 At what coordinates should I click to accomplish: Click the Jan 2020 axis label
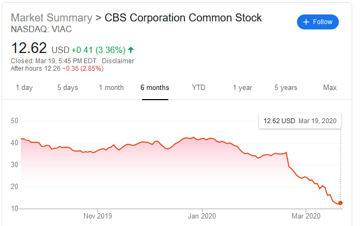(x=202, y=216)
